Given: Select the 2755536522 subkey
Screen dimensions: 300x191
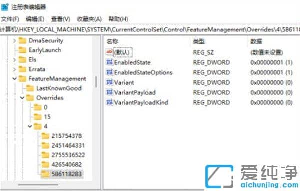Looking at the screenshot, I should (68, 155).
